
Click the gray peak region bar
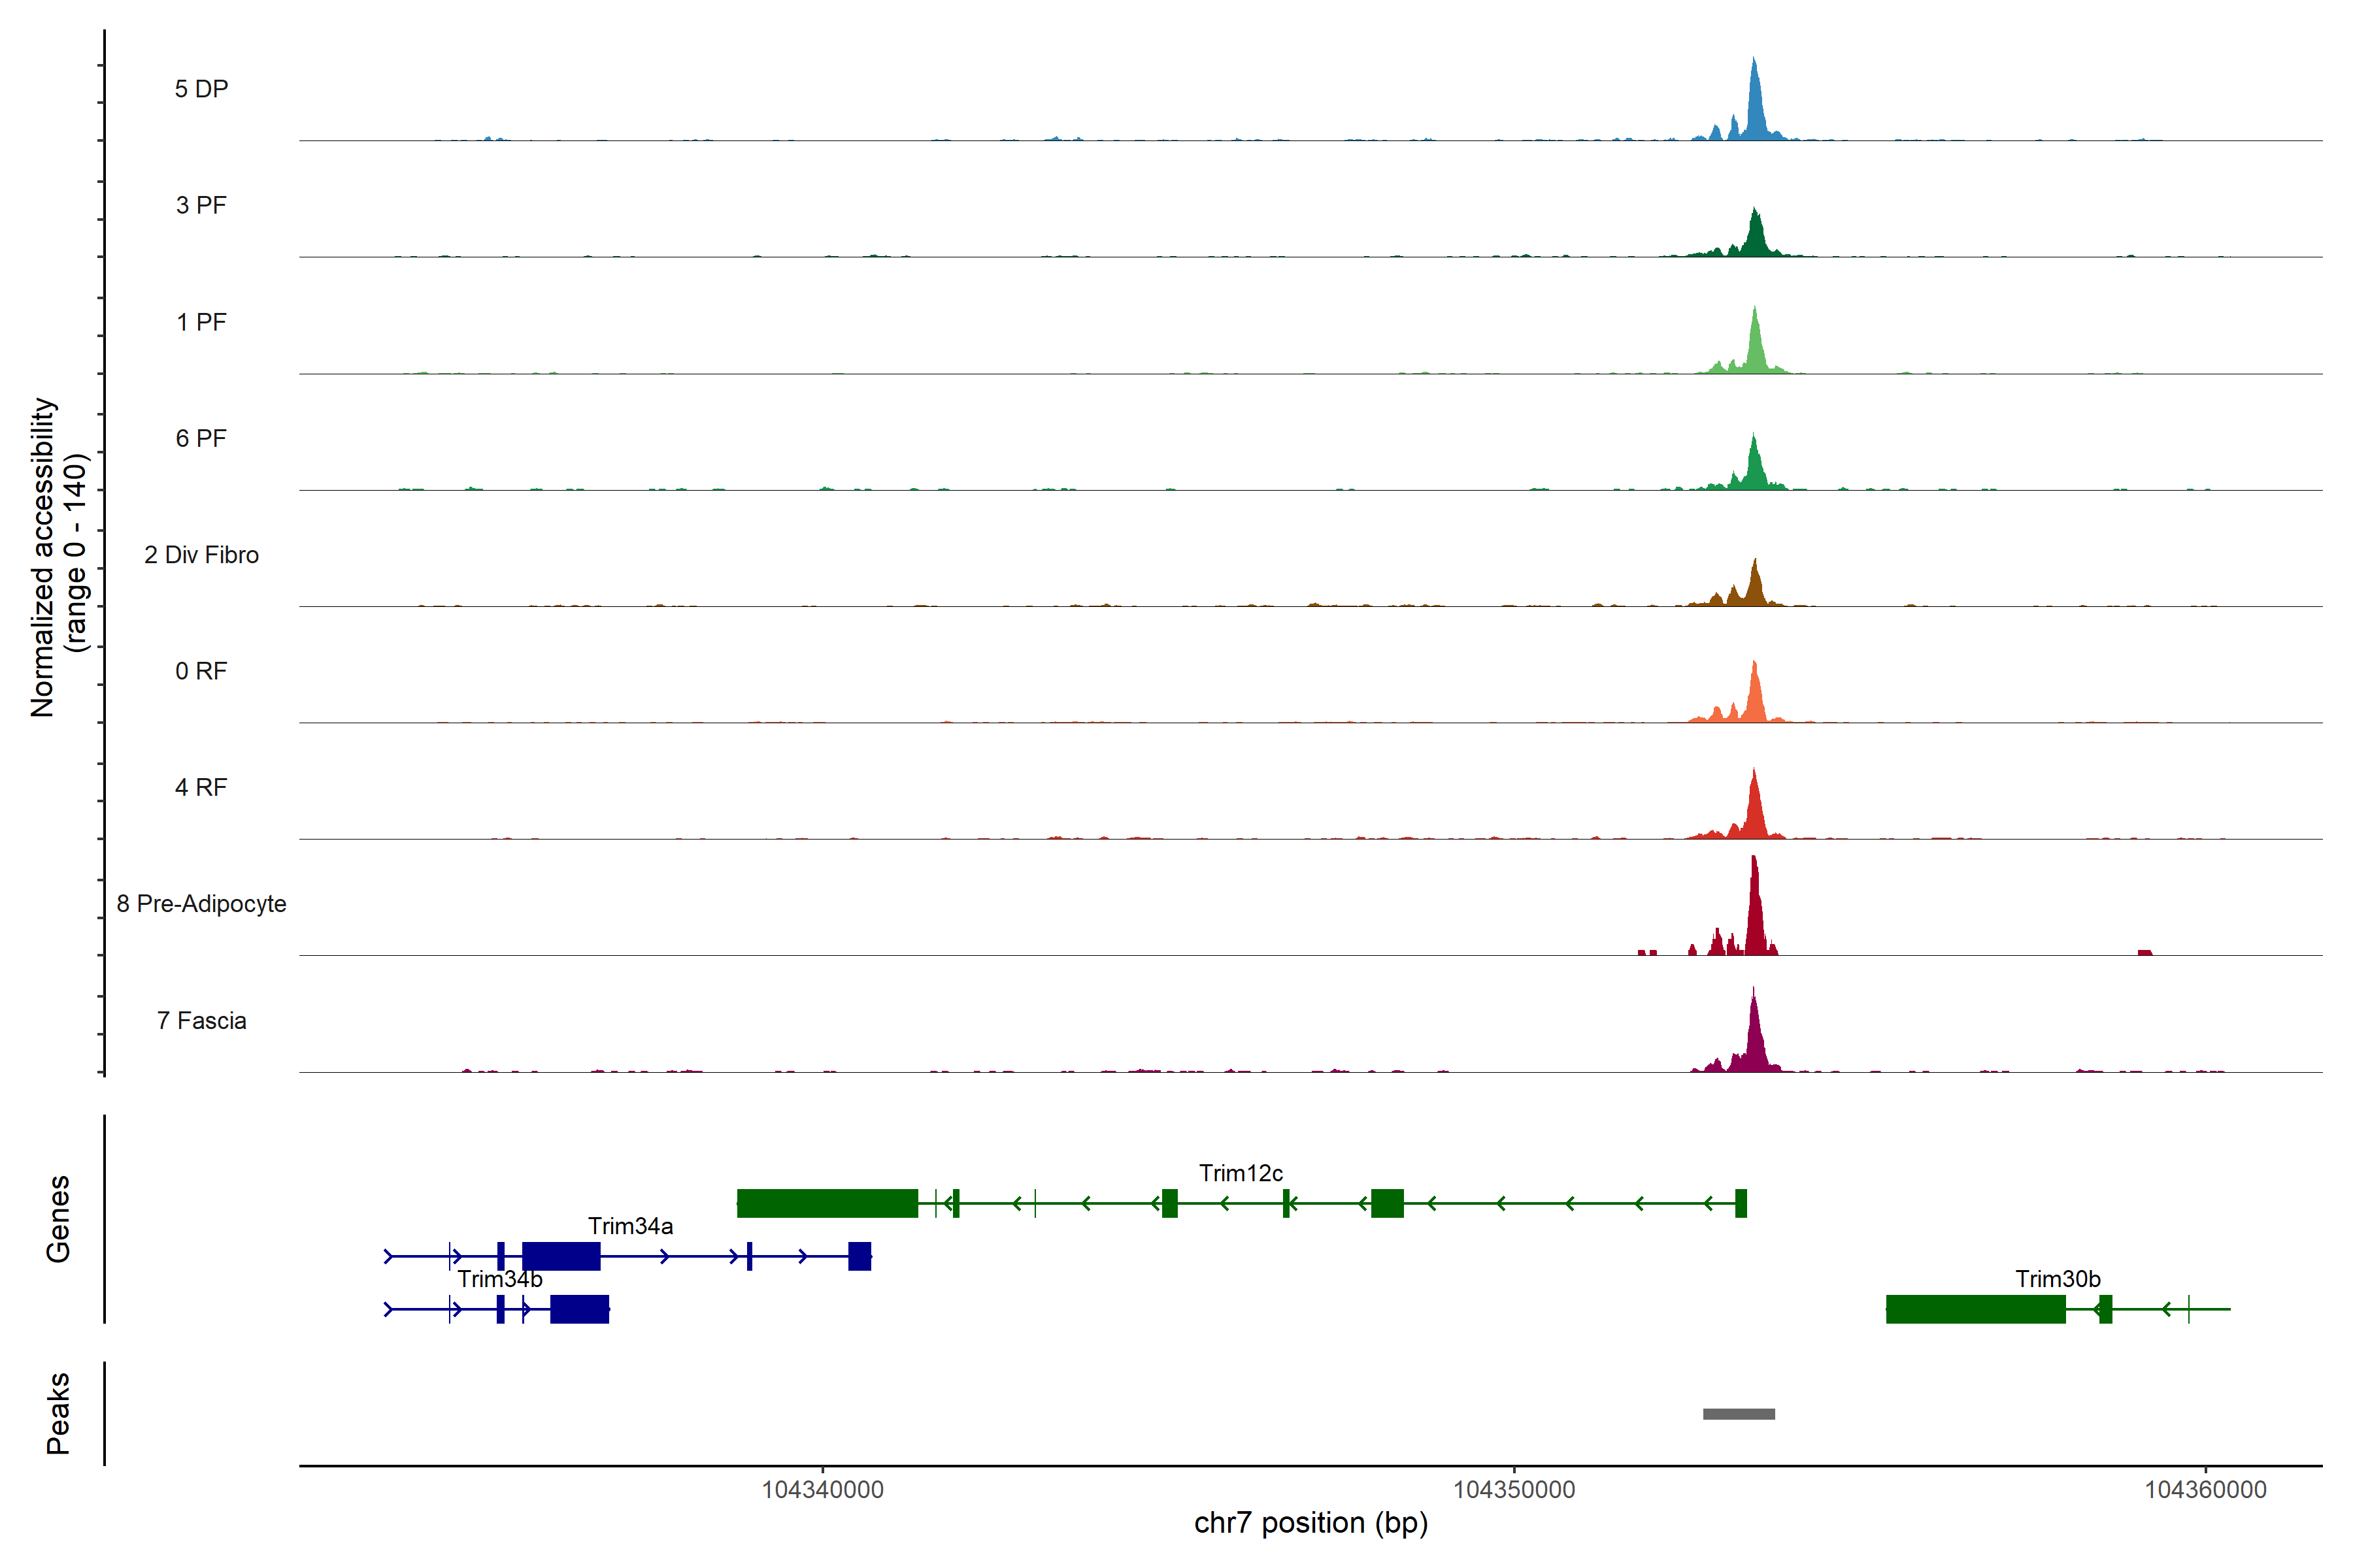coord(1739,1414)
